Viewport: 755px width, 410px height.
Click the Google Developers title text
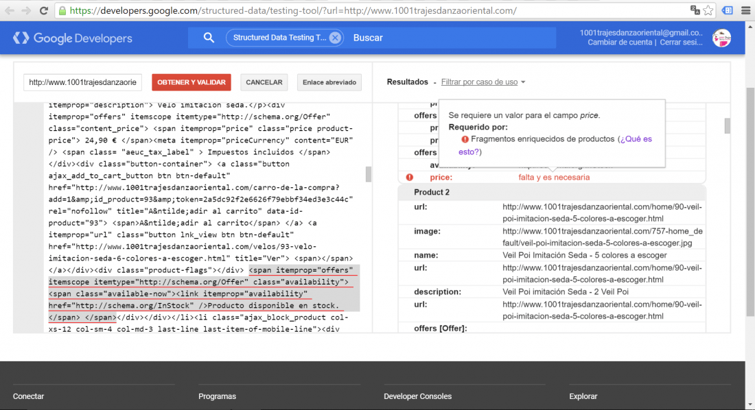point(83,38)
